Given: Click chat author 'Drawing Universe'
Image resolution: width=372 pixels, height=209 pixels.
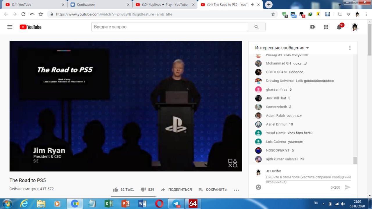Looking at the screenshot, I should (x=280, y=81).
